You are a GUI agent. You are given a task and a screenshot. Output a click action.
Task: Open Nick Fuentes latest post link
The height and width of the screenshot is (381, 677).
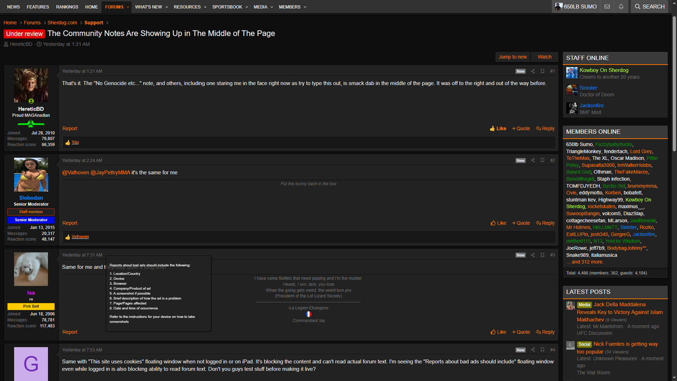click(x=618, y=348)
